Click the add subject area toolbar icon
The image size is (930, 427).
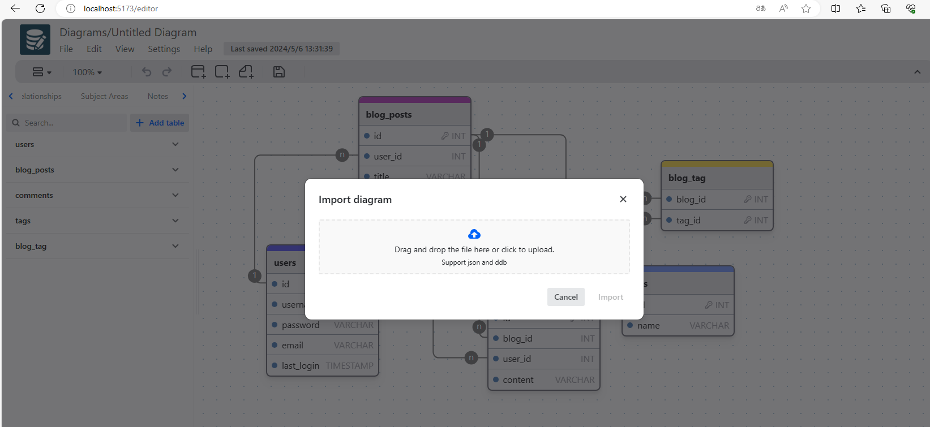[222, 72]
